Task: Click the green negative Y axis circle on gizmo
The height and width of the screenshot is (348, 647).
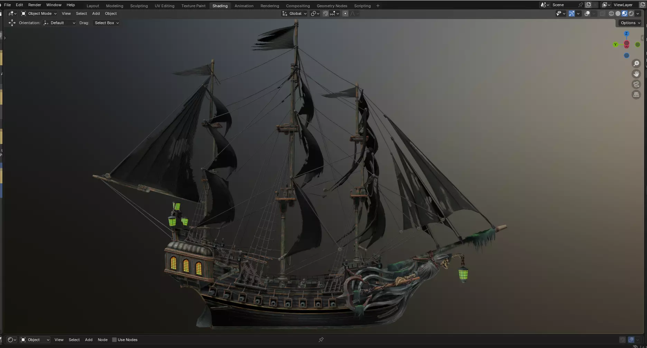Action: [638, 45]
